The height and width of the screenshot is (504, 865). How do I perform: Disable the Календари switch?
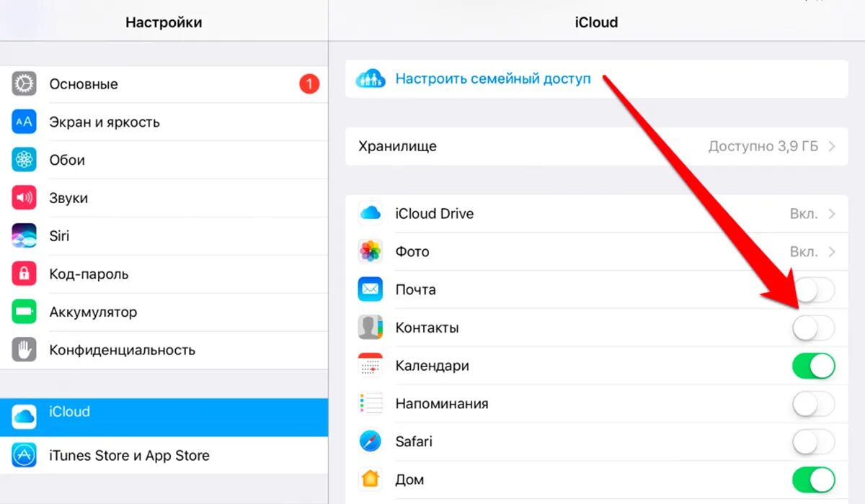pos(814,366)
